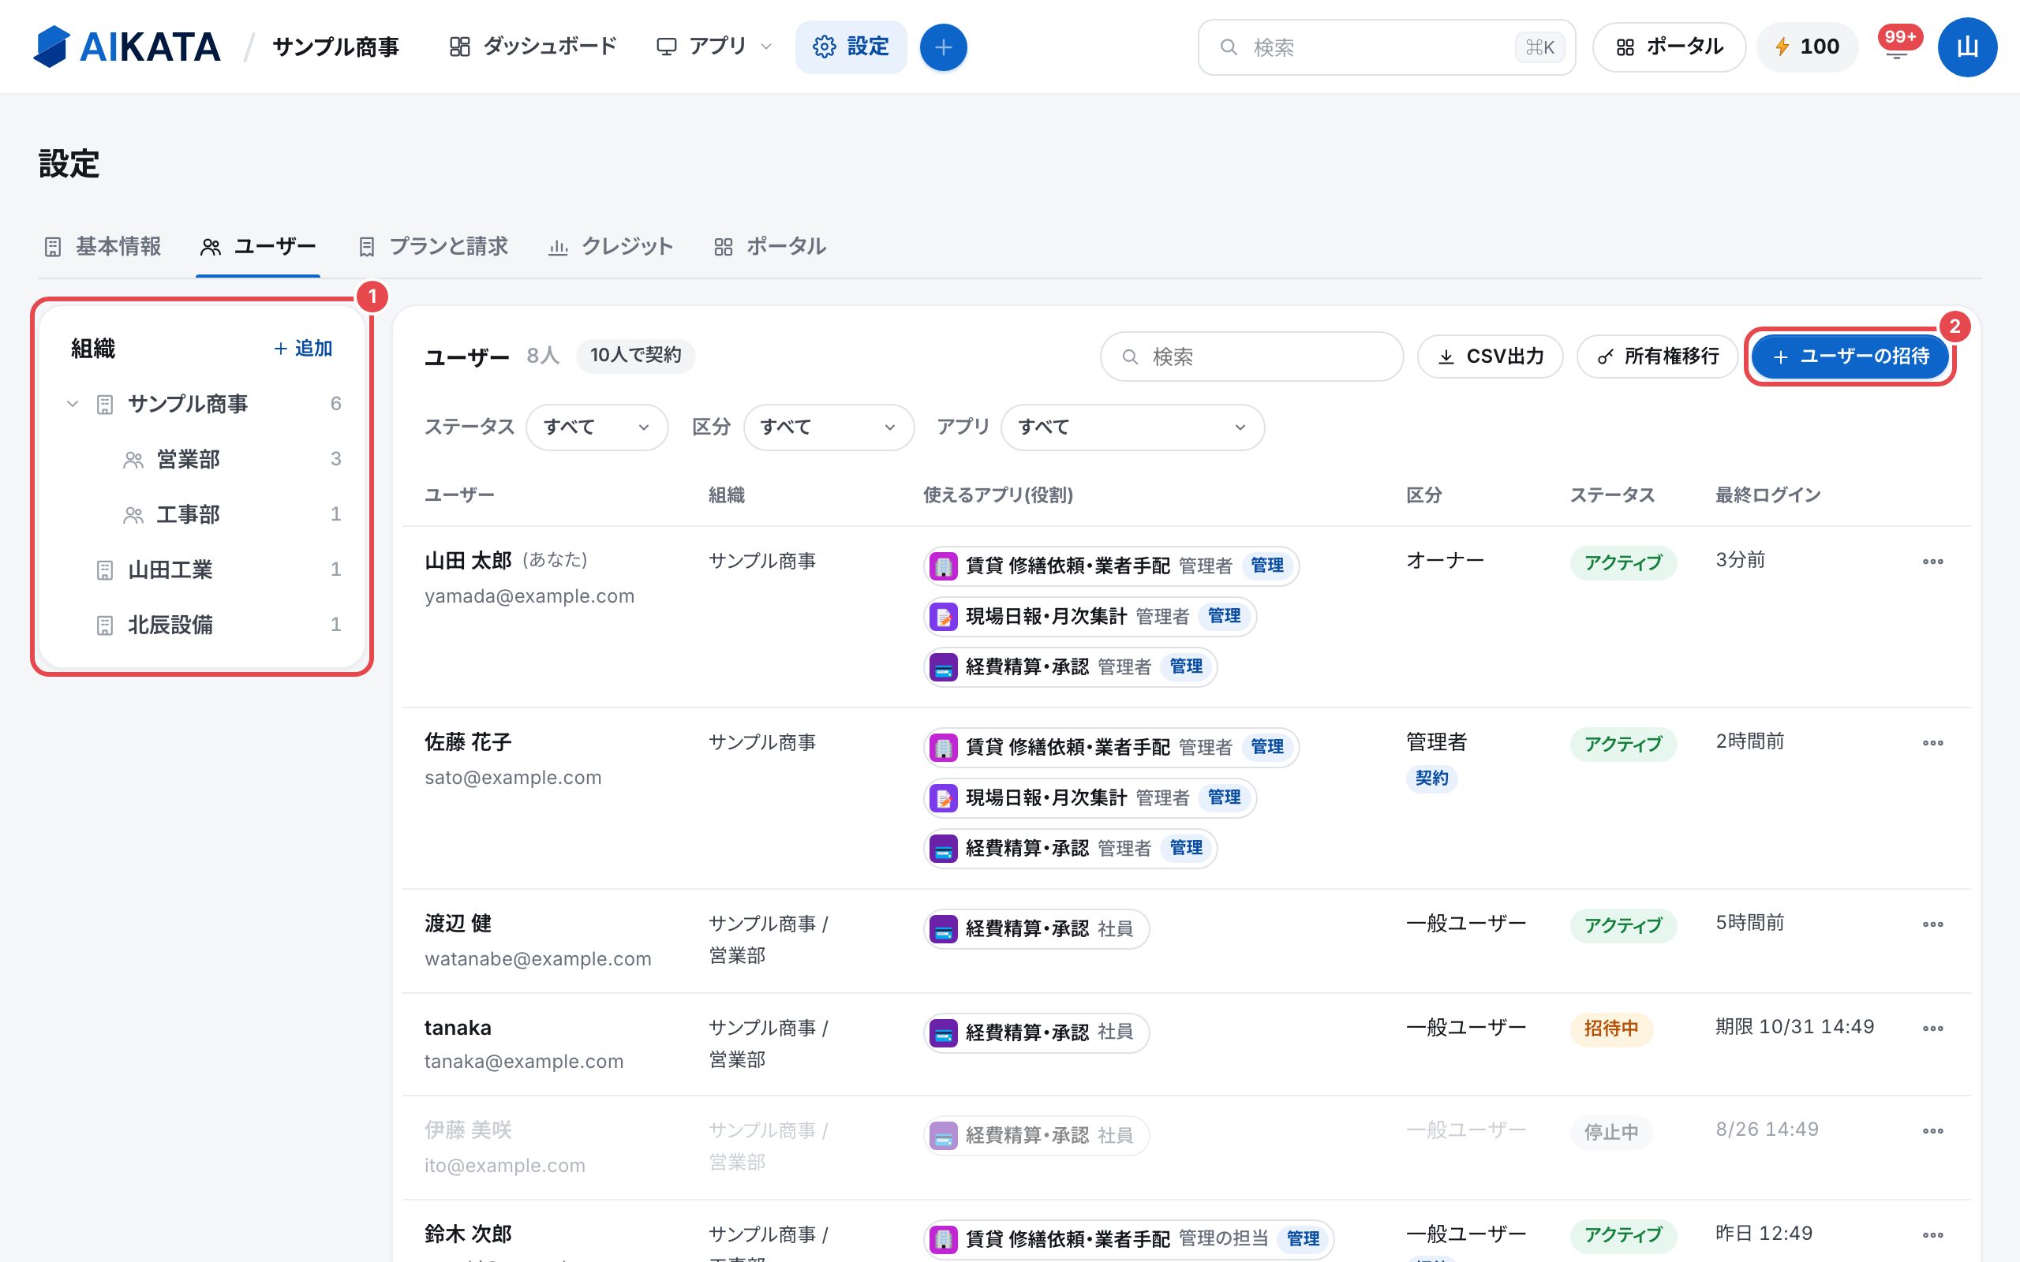
Task: Open more options for 渡辺 健 row
Action: pos(1932,924)
